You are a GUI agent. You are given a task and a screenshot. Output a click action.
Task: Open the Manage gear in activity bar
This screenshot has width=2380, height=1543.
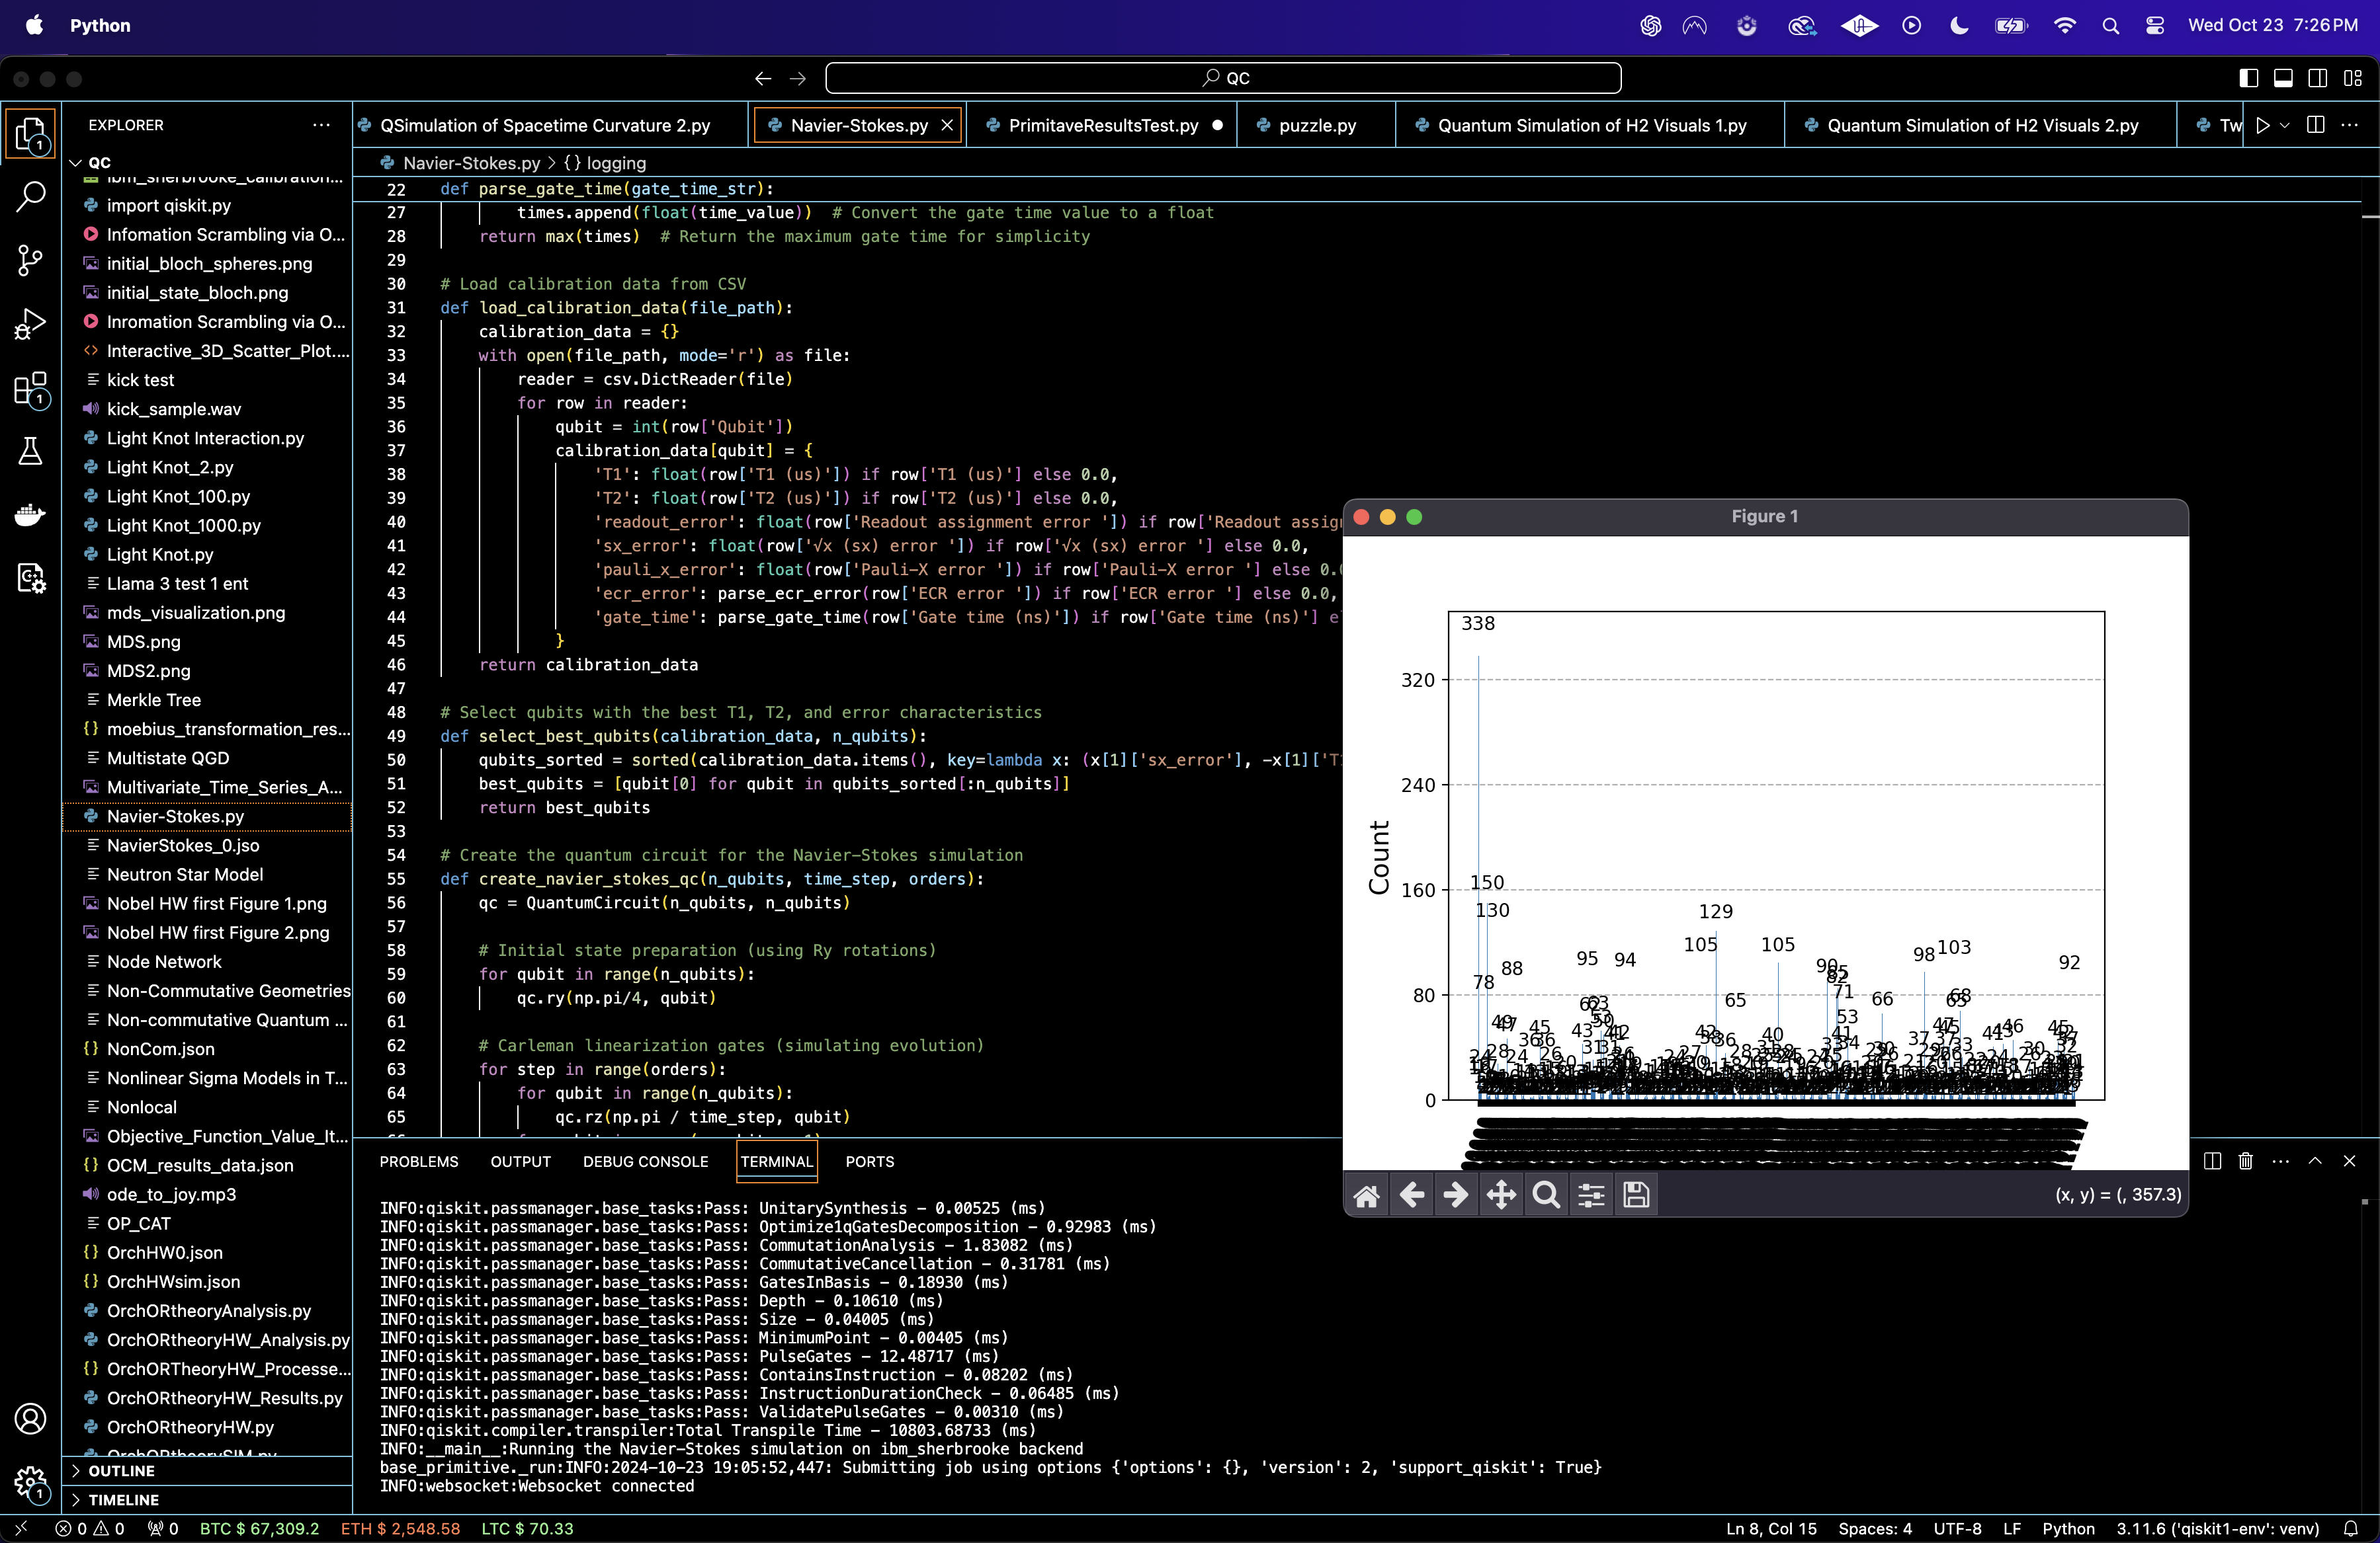tap(31, 1483)
